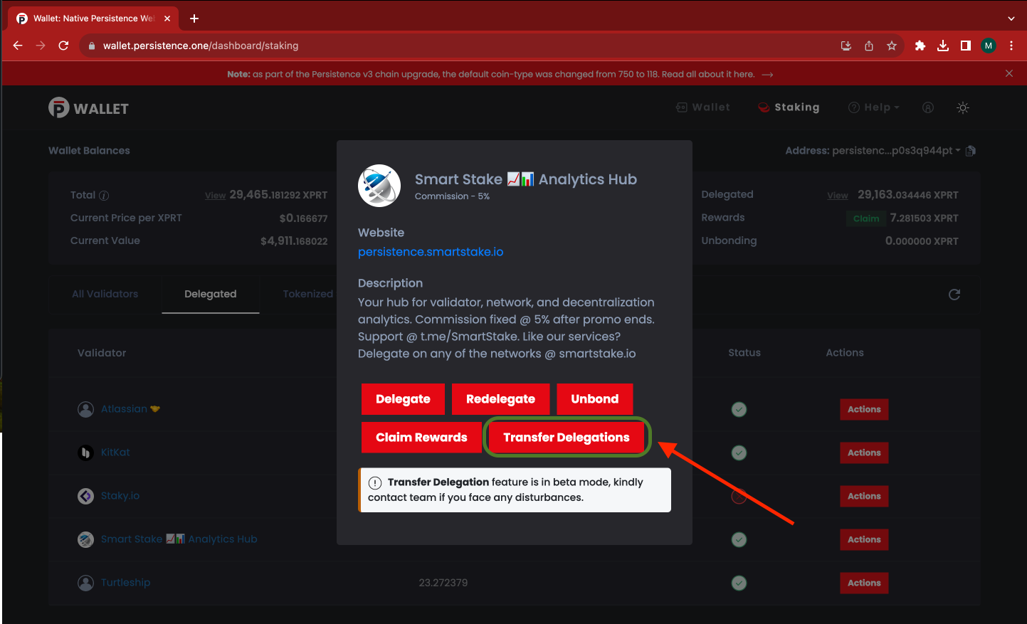Open Chrome's three-dot menu
The image size is (1027, 624).
coord(1011,46)
